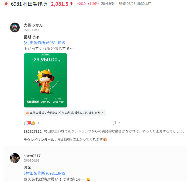Open the coco0217 username profile
187x182 pixels.
point(32,156)
